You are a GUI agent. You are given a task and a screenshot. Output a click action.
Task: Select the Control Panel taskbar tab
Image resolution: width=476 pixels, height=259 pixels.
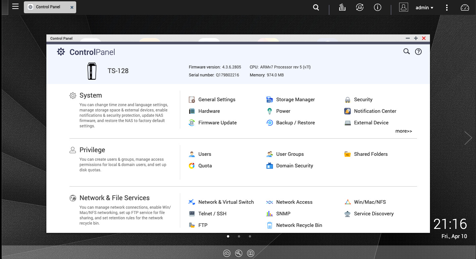(50, 7)
